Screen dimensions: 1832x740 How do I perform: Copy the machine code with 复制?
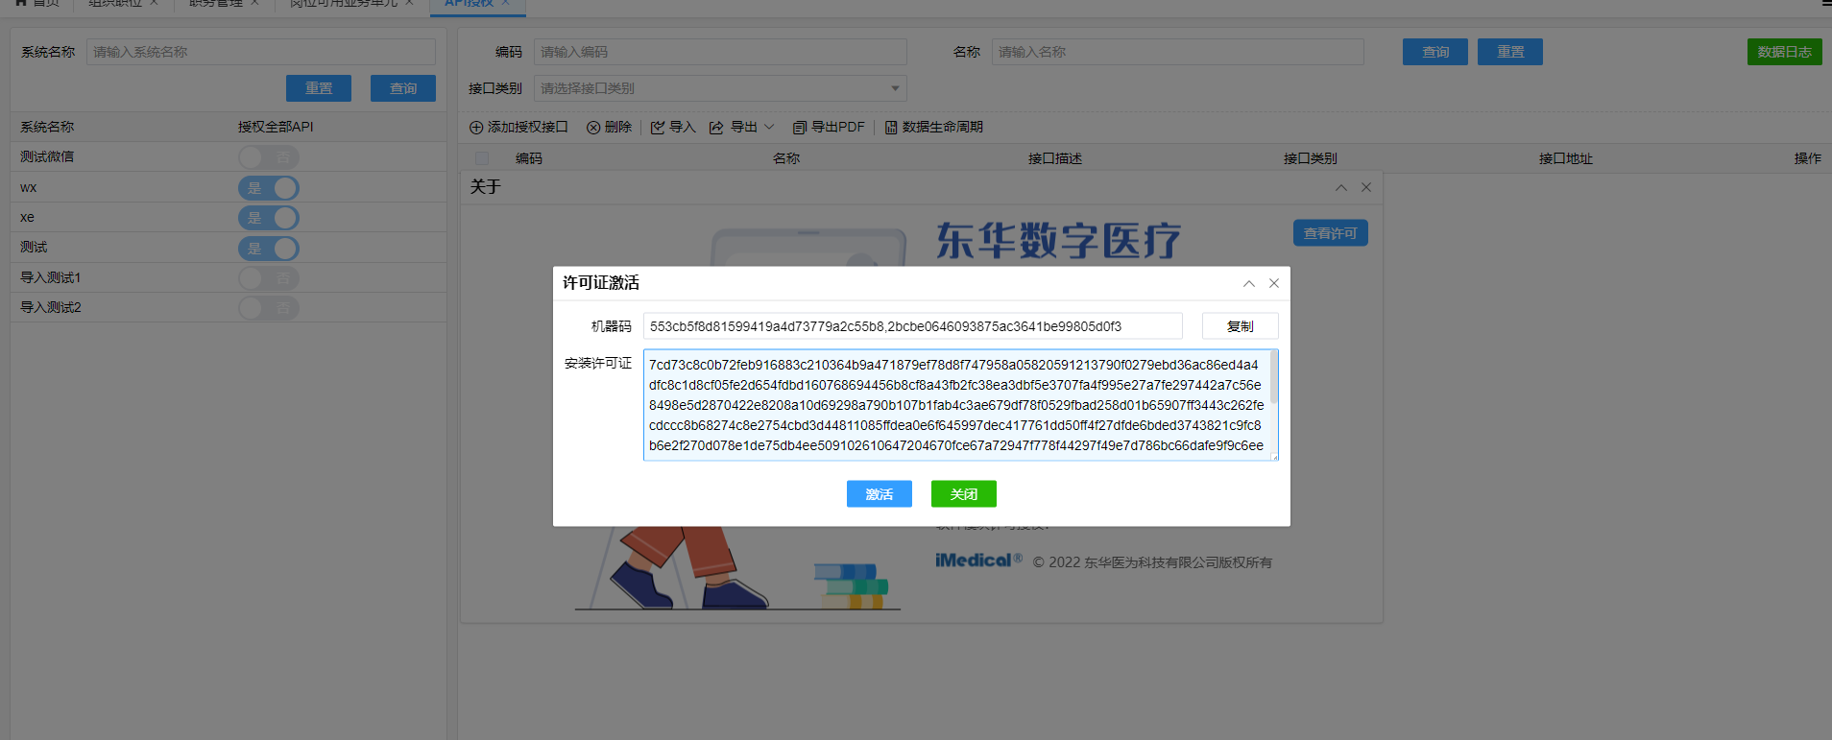click(x=1241, y=326)
